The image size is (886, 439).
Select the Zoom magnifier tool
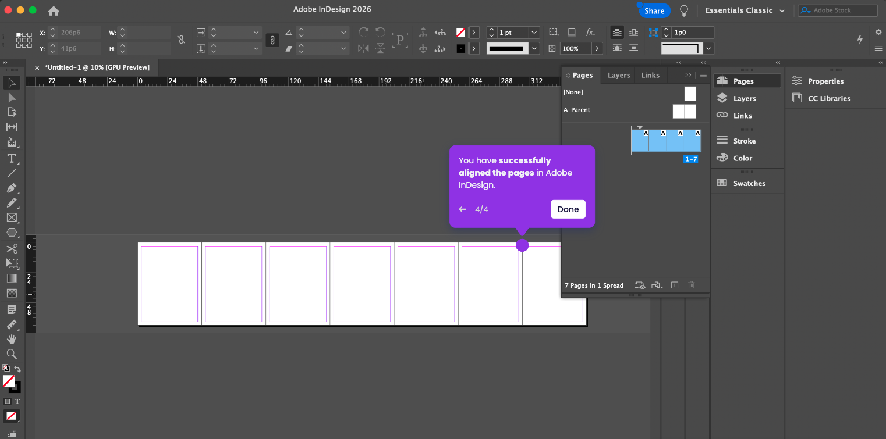pos(12,354)
